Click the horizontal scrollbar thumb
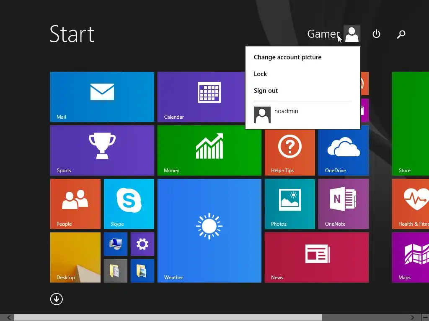 [x=168, y=318]
